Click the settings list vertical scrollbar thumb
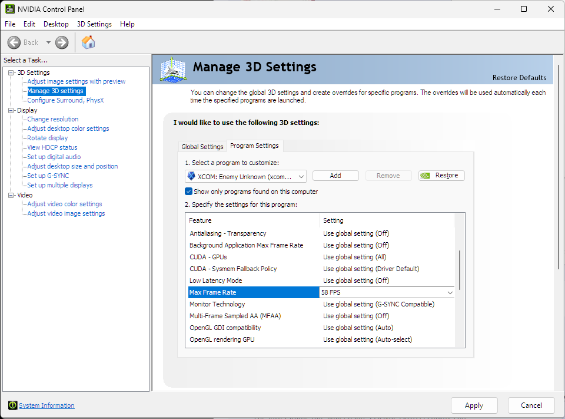Image resolution: width=565 pixels, height=419 pixels. click(x=460, y=270)
